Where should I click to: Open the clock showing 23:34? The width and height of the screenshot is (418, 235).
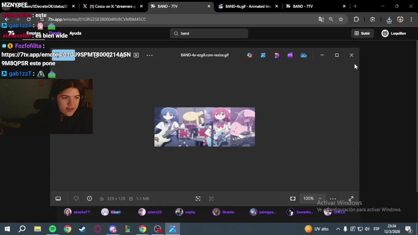coord(392,229)
